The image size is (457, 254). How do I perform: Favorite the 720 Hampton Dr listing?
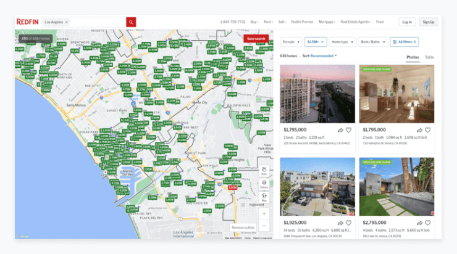427,130
